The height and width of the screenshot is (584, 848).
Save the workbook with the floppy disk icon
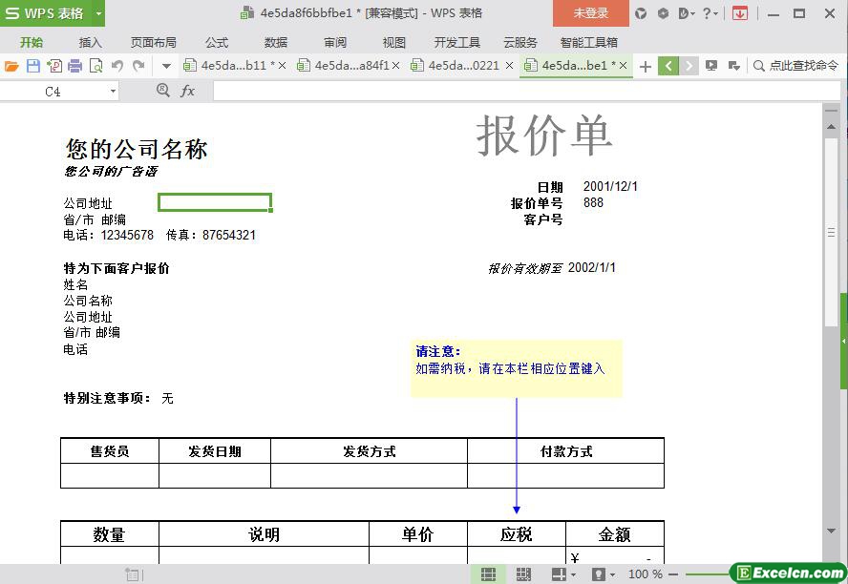pos(33,66)
